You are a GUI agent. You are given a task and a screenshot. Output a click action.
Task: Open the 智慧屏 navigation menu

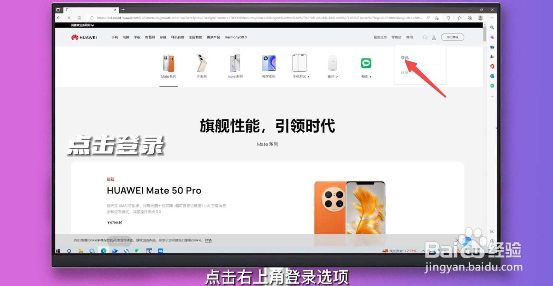click(150, 37)
